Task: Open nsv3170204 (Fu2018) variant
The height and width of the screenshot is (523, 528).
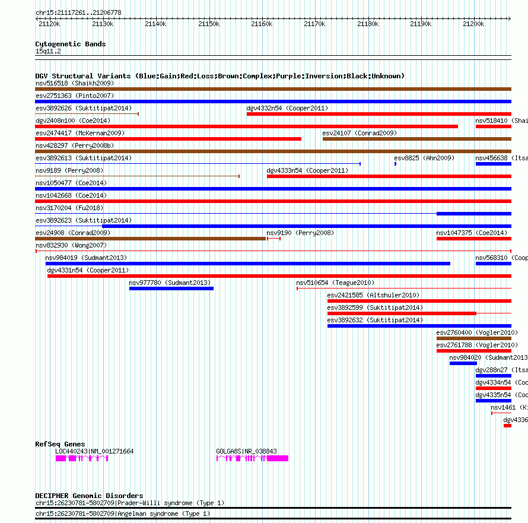Action: 69,208
